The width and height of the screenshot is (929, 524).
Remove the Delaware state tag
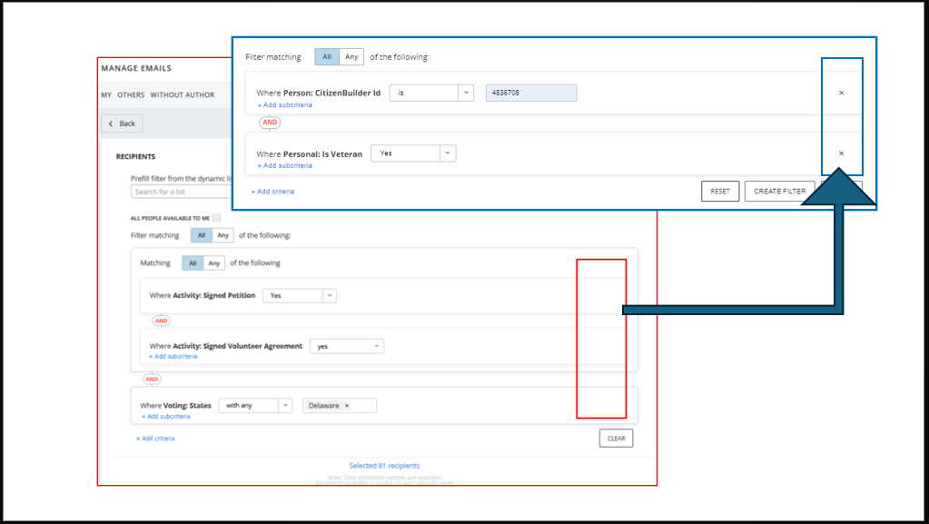point(347,406)
